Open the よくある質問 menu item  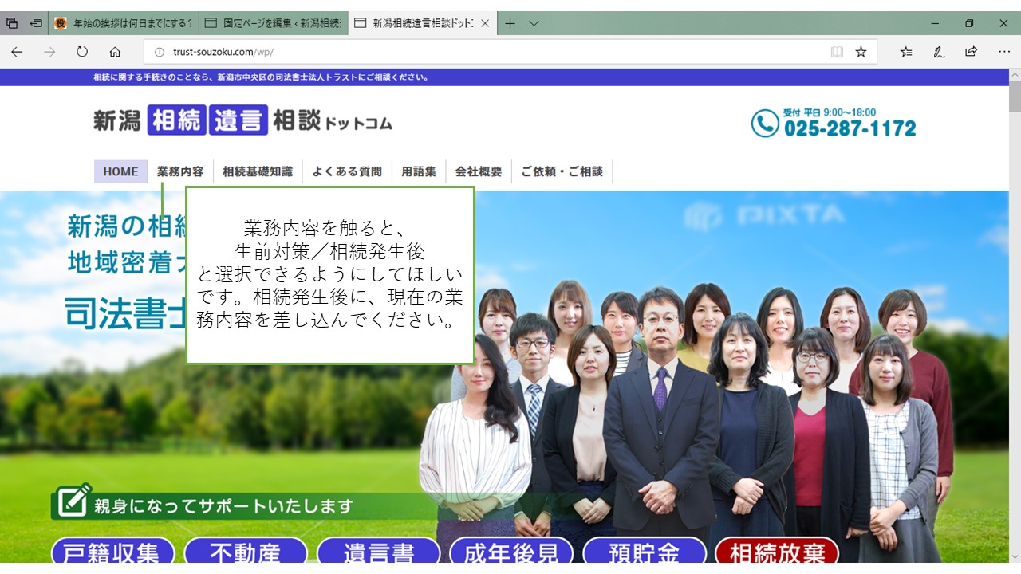[x=347, y=171]
